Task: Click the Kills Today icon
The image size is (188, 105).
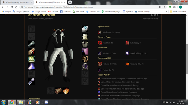Action: (x=127, y=43)
